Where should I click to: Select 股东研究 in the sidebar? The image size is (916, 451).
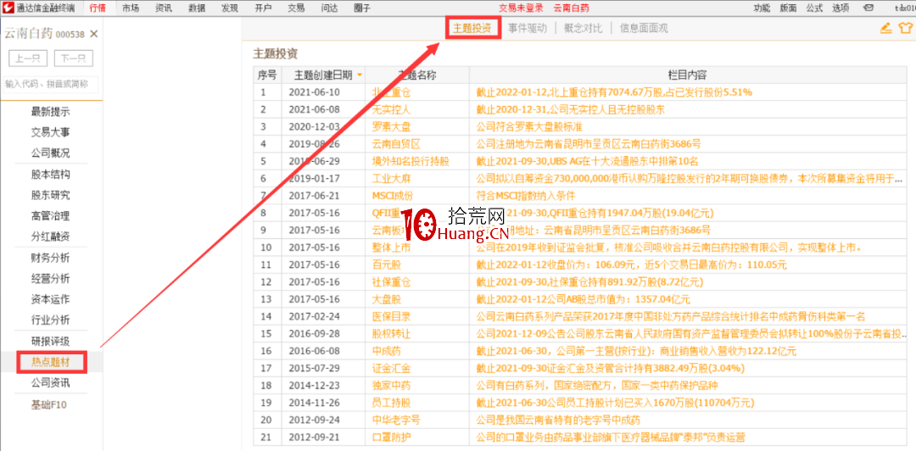pyautogui.click(x=51, y=195)
